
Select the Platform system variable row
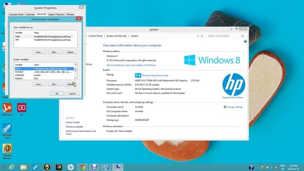coord(44,78)
